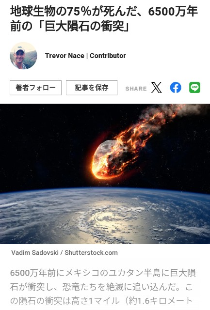
Task: Click the Shutterstock.com credit text
Action: point(91,253)
